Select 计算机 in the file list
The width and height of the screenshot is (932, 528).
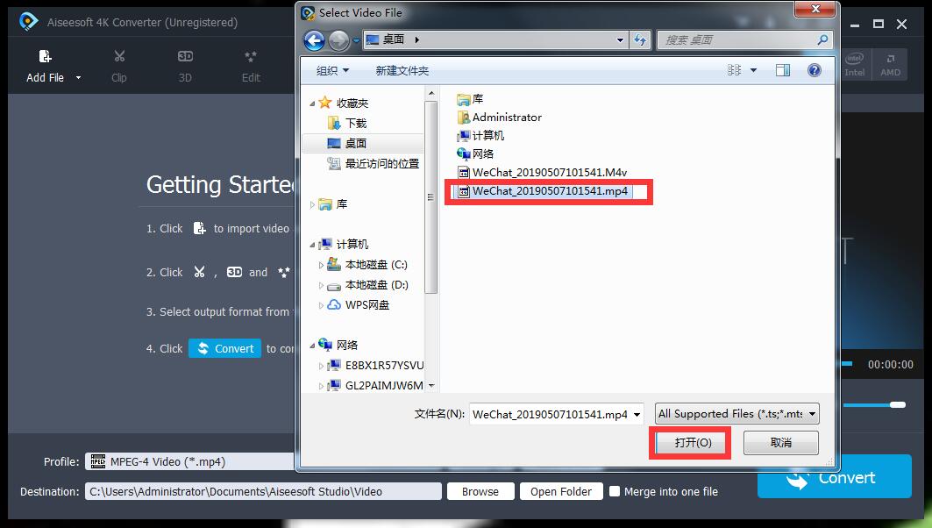pyautogui.click(x=480, y=136)
